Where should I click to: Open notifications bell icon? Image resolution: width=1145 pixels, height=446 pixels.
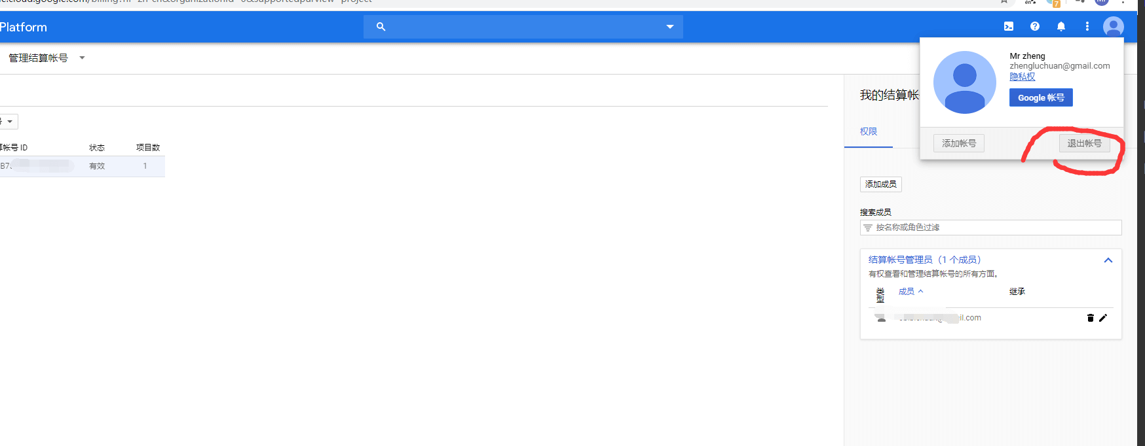point(1061,27)
